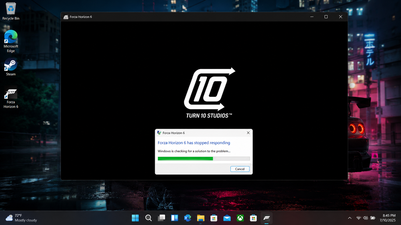Image resolution: width=401 pixels, height=225 pixels.
Task: Click the Forza Horizon 6 taskbar icon
Action: (x=266, y=218)
